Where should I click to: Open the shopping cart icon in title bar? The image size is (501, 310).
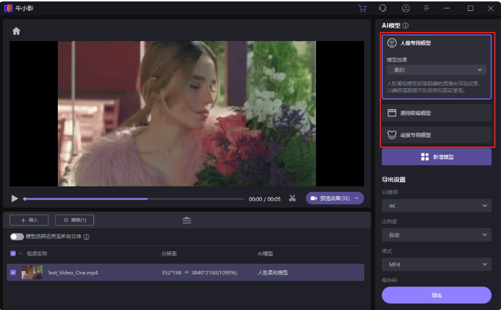click(x=362, y=8)
